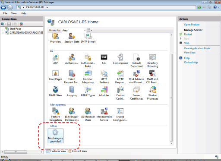
Task: Open IIS Manager Users
Action: click(x=88, y=114)
